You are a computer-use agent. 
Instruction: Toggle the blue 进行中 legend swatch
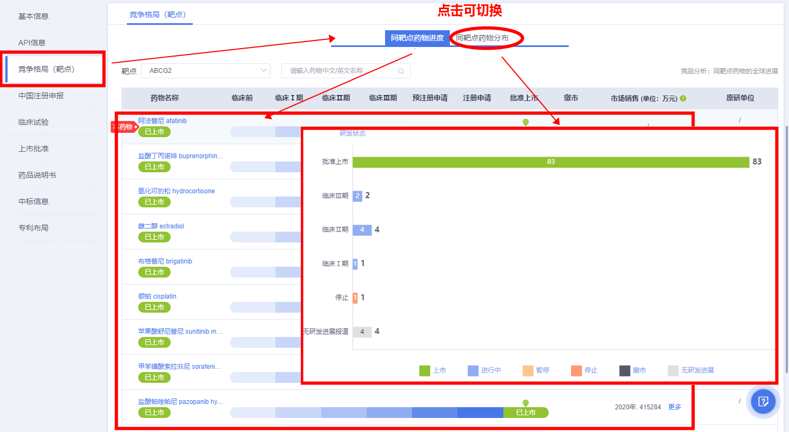tap(473, 370)
